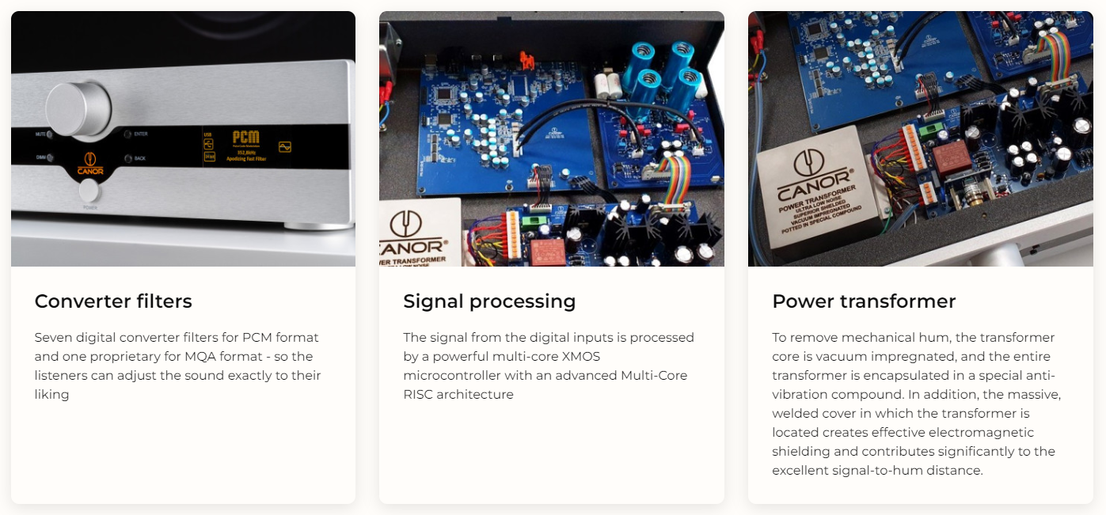
Task: Click the orange CANOR logo on front panel
Action: coord(90,163)
